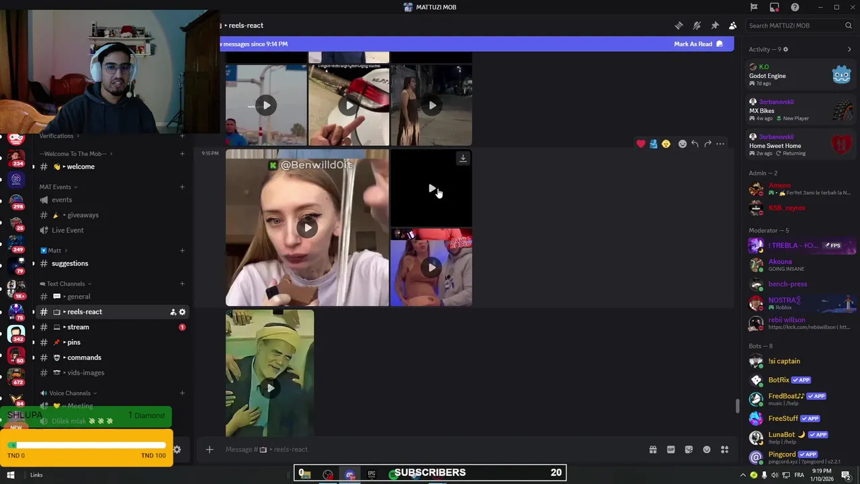Open the Windows Start menu
860x484 pixels.
coord(11,475)
